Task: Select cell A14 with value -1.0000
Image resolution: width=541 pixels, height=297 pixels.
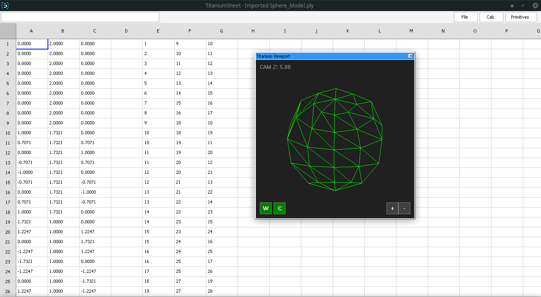Action: point(32,173)
